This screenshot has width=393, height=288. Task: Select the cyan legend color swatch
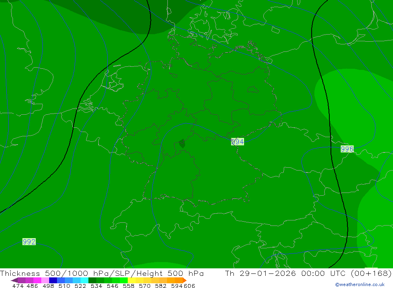[84, 280]
